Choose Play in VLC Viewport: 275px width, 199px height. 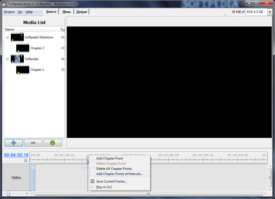120,187
